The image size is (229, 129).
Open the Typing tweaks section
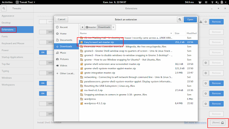tap(17, 71)
